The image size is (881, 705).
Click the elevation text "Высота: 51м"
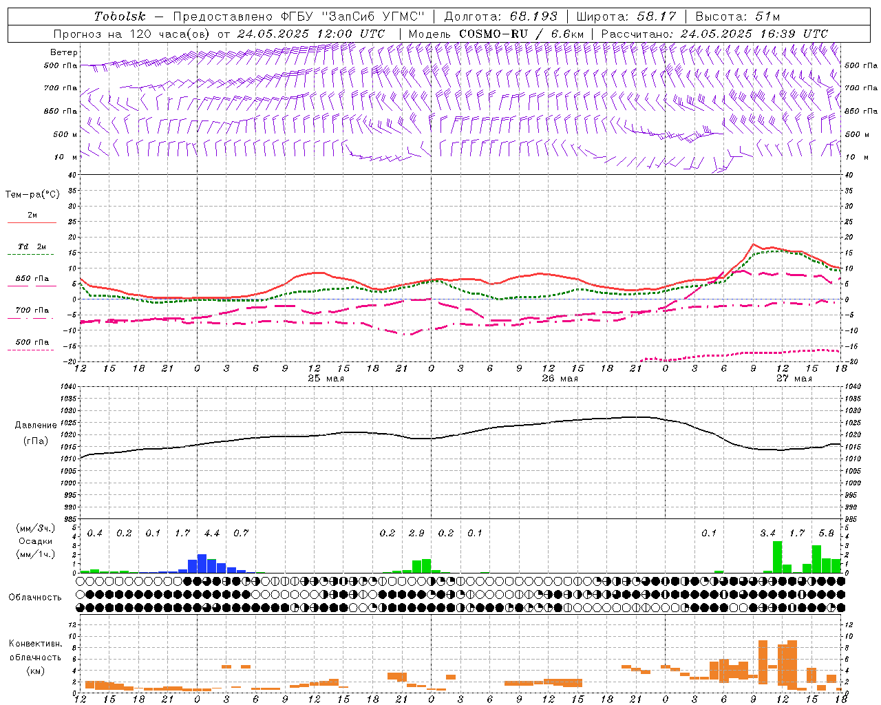(738, 17)
